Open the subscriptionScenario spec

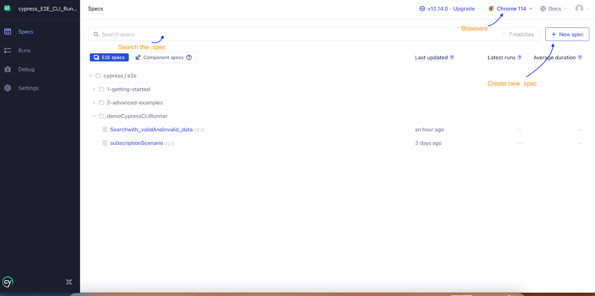(142, 143)
